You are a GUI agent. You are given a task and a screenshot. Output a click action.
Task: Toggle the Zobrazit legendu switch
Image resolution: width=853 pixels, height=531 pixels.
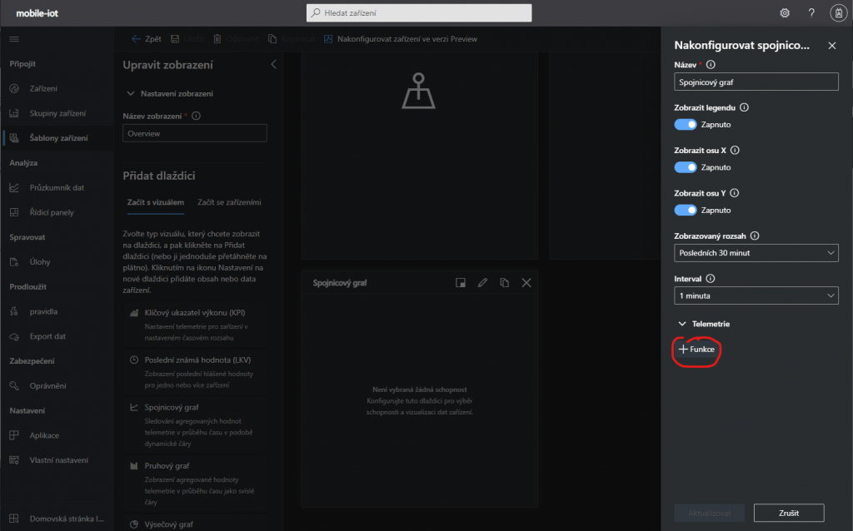point(686,124)
